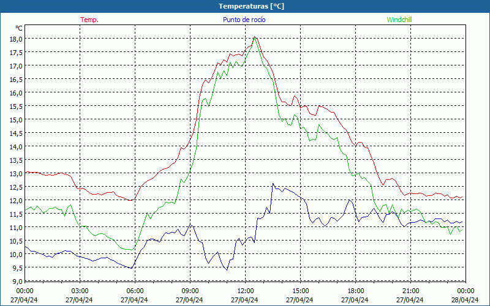Click the '15,5' y-axis value

point(17,106)
